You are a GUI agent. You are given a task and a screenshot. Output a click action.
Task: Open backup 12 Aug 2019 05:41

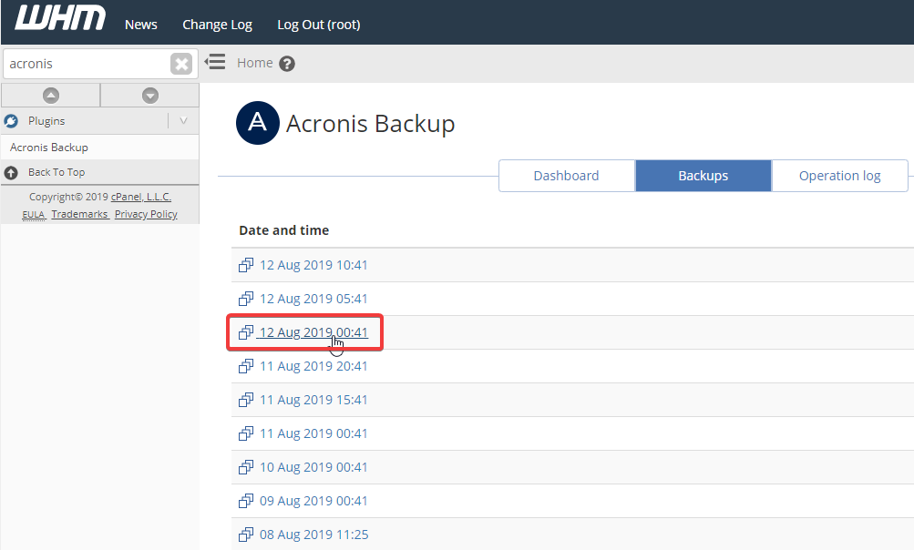313,299
